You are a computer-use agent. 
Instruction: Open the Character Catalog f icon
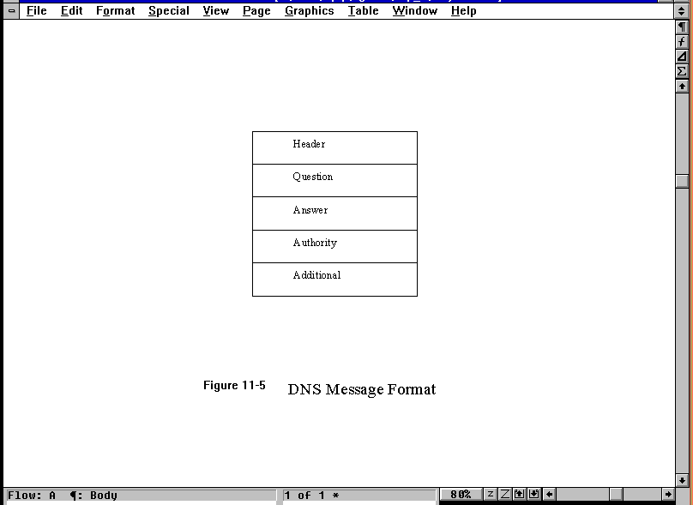[x=682, y=42]
